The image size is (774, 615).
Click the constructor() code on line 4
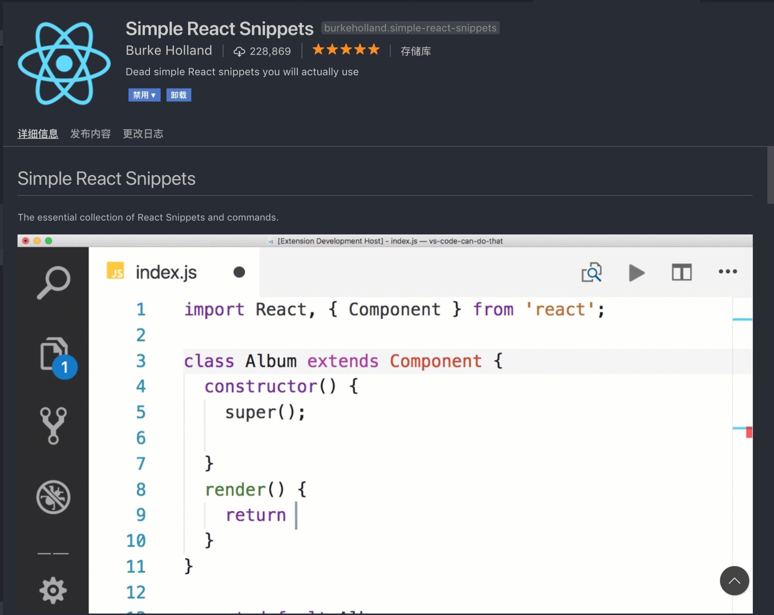(x=281, y=386)
